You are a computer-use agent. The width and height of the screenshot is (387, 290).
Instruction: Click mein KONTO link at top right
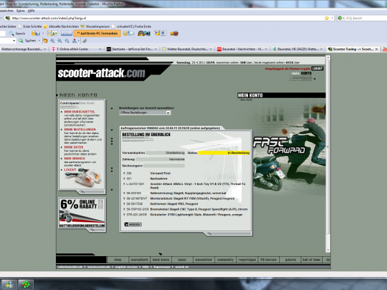pos(301,73)
